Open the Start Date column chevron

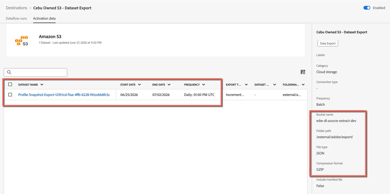click(x=139, y=85)
